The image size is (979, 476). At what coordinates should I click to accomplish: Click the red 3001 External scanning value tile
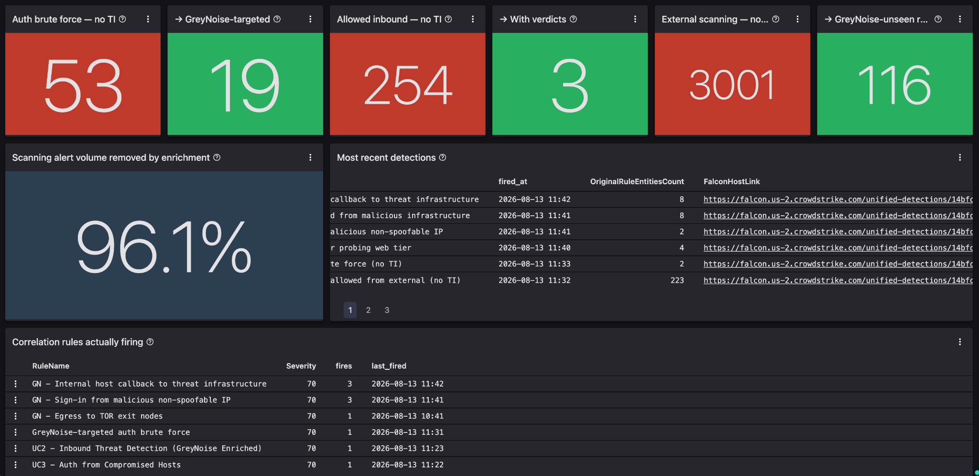[732, 84]
